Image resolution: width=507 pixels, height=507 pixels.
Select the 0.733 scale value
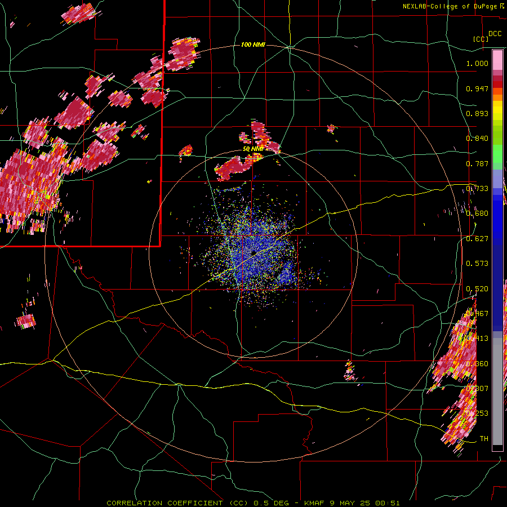(x=477, y=188)
